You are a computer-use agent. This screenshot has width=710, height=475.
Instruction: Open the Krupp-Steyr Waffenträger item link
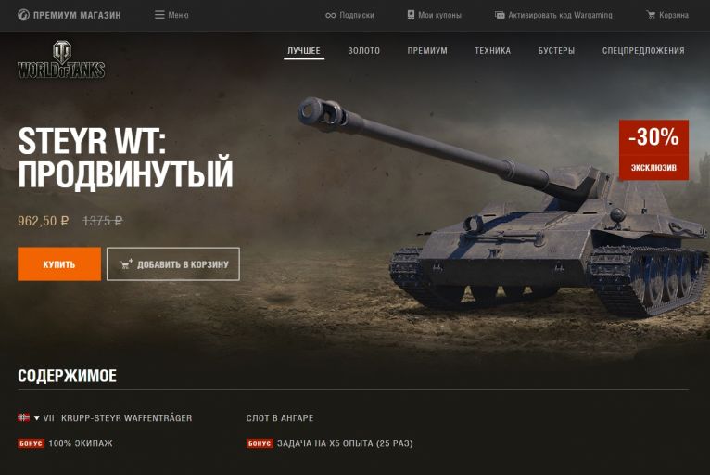point(126,417)
